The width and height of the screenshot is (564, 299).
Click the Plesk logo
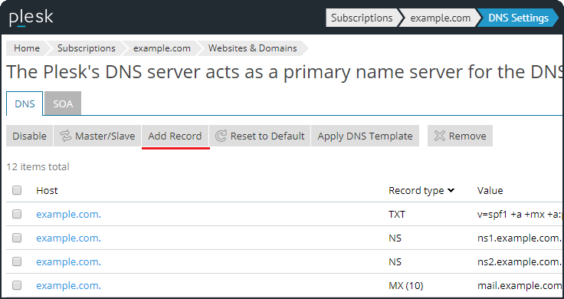31,18
